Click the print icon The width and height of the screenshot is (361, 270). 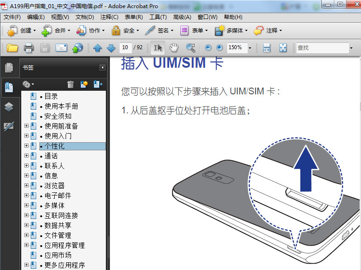pyautogui.click(x=29, y=48)
